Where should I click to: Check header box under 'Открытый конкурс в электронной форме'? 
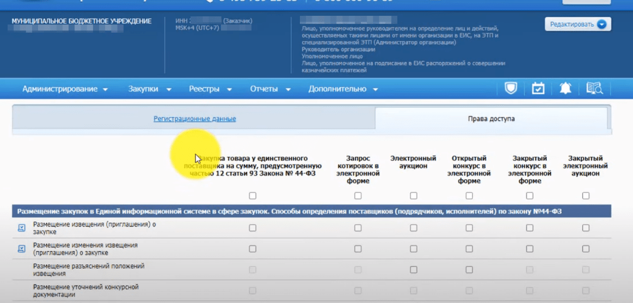[x=469, y=196]
